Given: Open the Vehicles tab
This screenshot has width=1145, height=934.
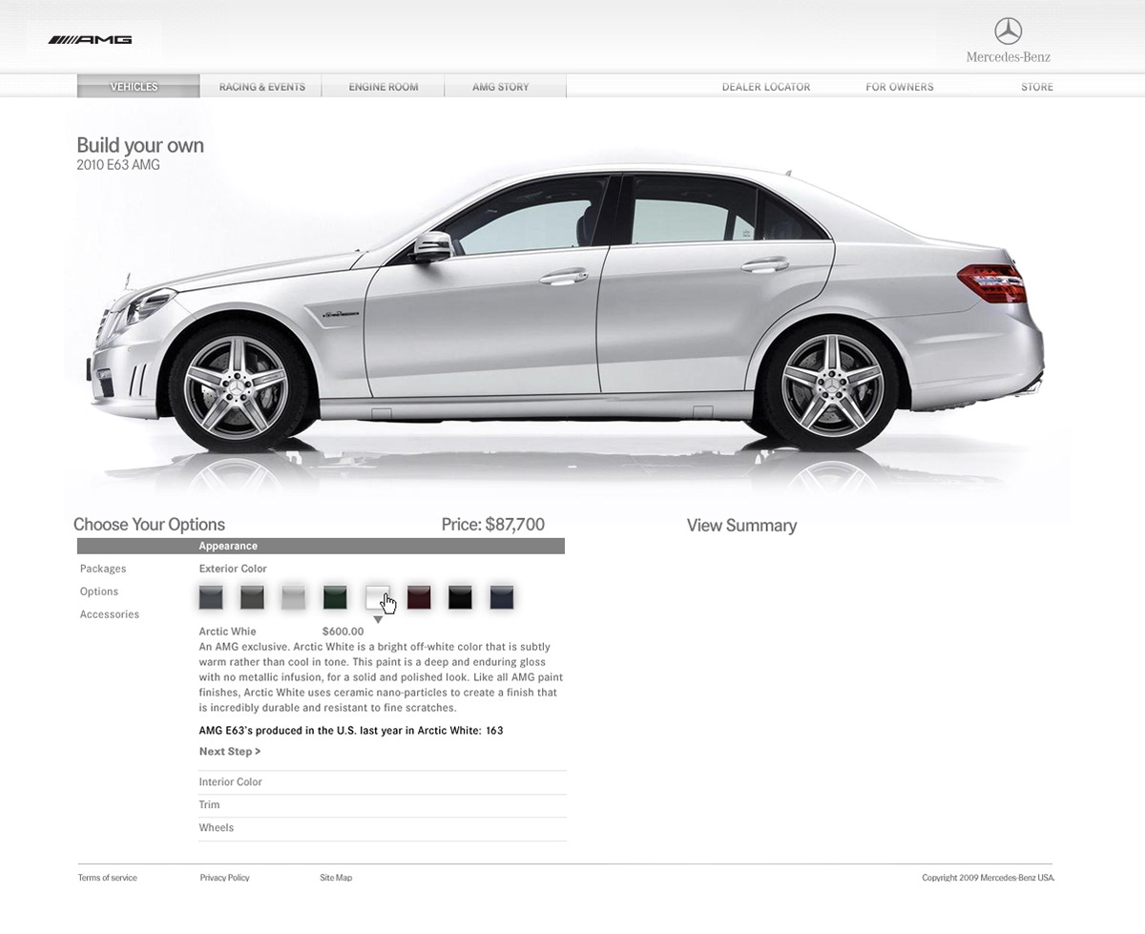Looking at the screenshot, I should click(138, 87).
